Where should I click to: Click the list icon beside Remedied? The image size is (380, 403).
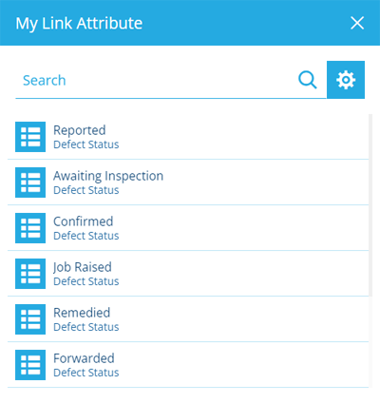click(x=30, y=319)
